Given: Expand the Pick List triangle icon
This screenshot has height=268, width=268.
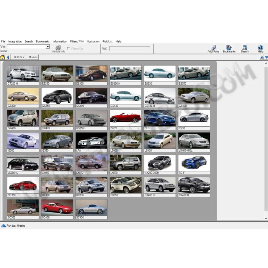Looking at the screenshot, I should [x=3, y=226].
